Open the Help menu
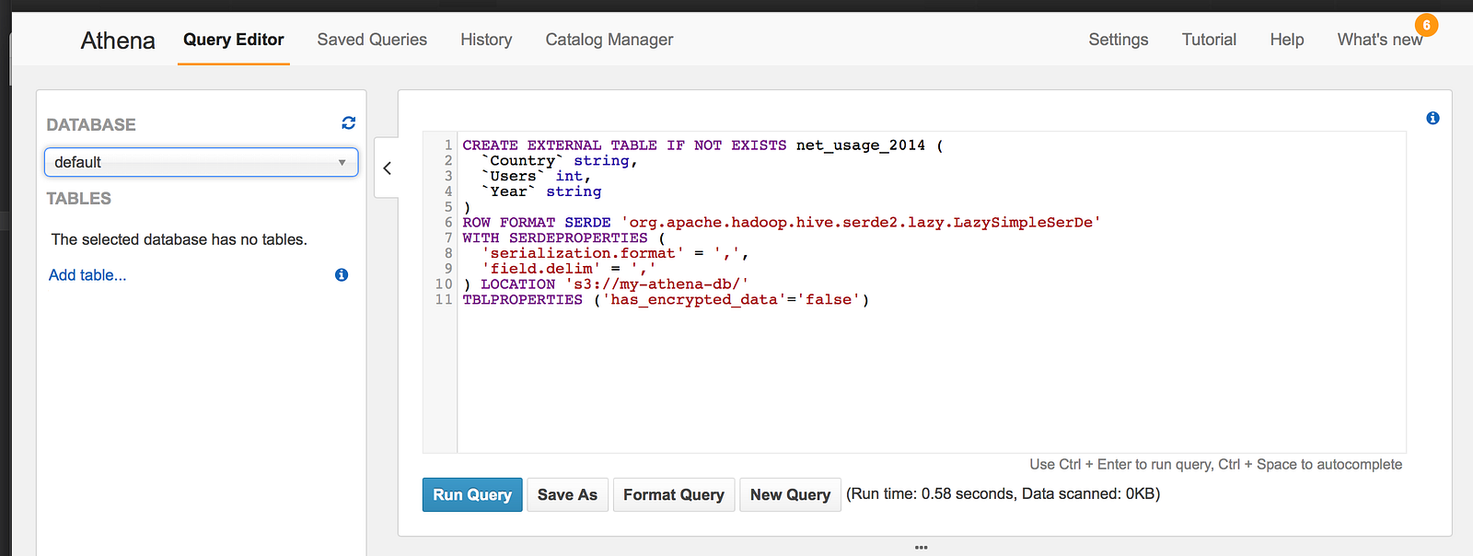This screenshot has height=556, width=1473. [x=1287, y=40]
